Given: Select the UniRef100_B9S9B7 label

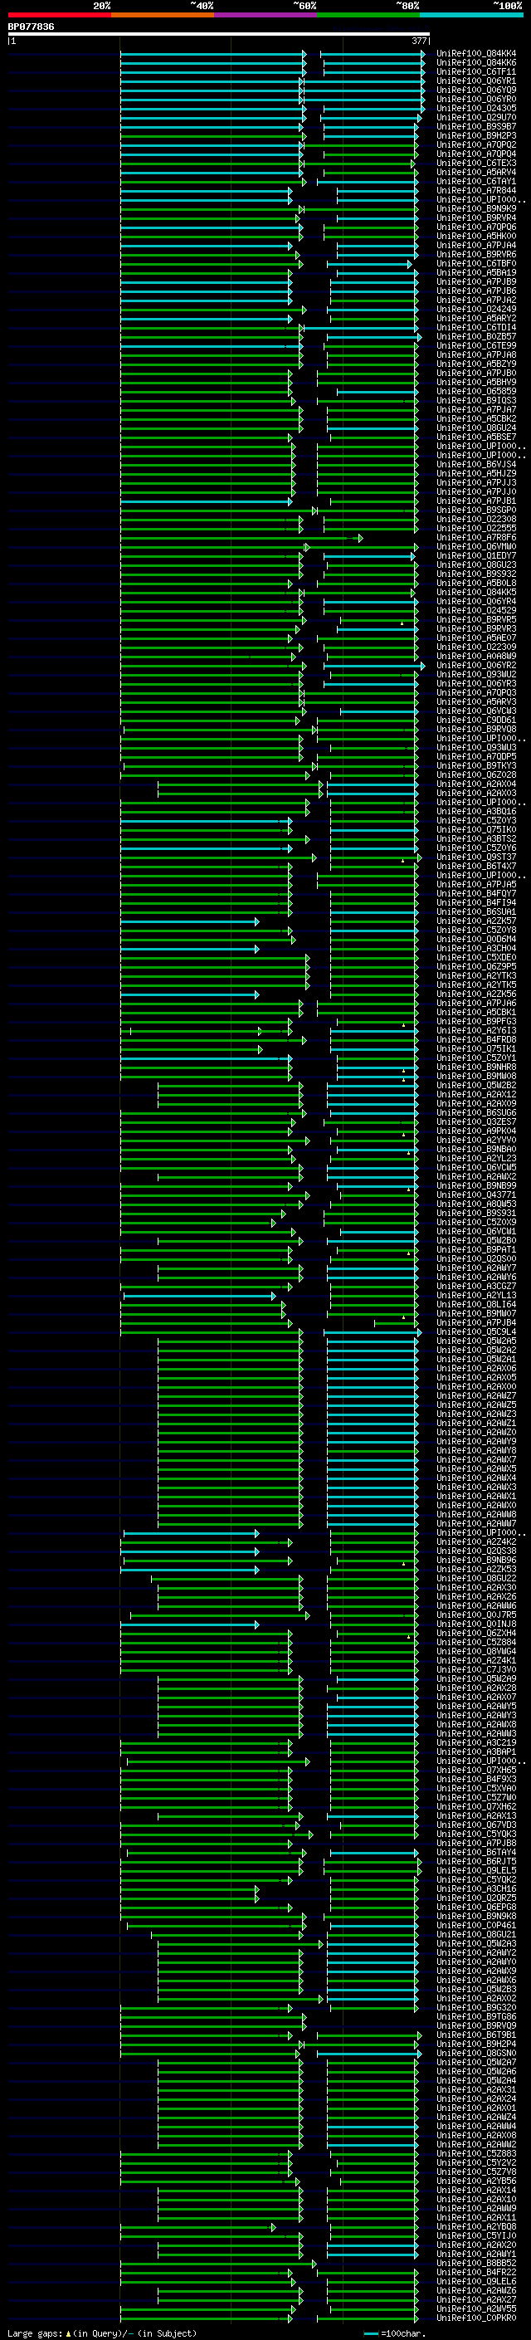Looking at the screenshot, I should click(x=476, y=126).
